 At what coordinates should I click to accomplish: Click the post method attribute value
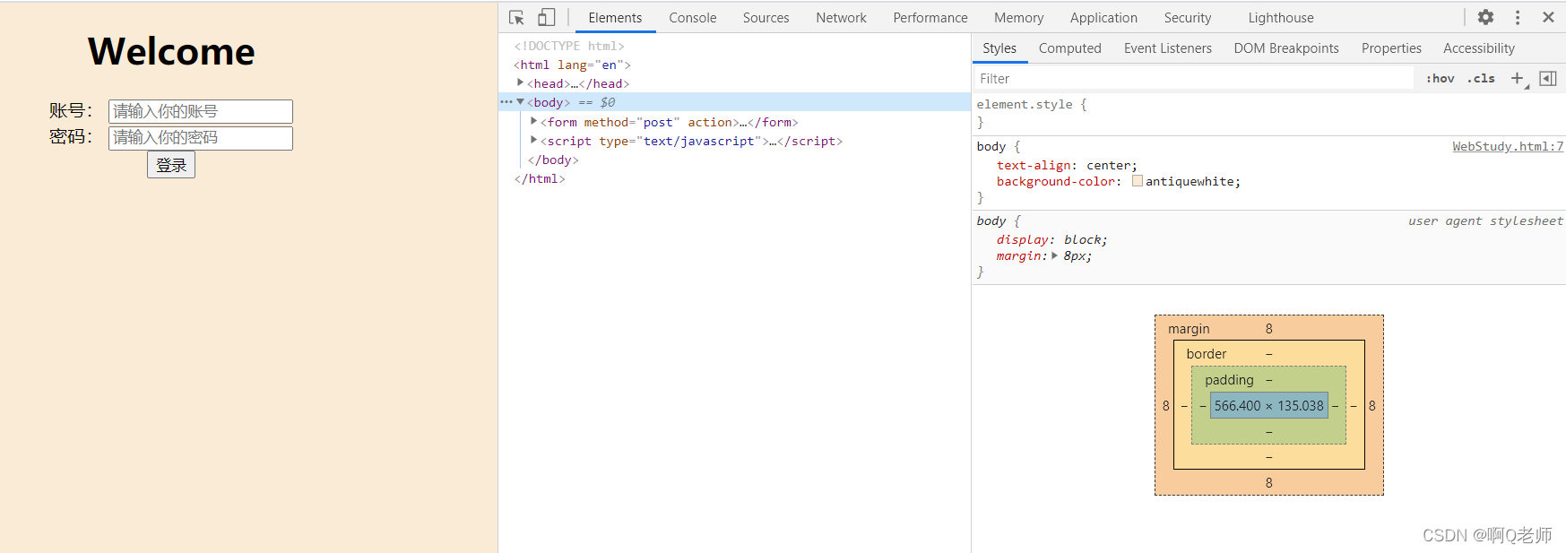658,122
